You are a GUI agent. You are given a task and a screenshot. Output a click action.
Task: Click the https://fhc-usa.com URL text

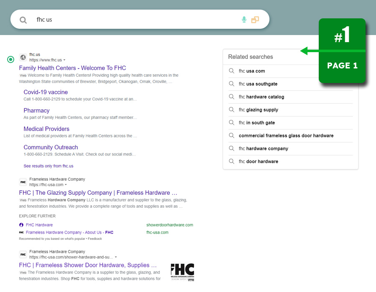(46, 184)
